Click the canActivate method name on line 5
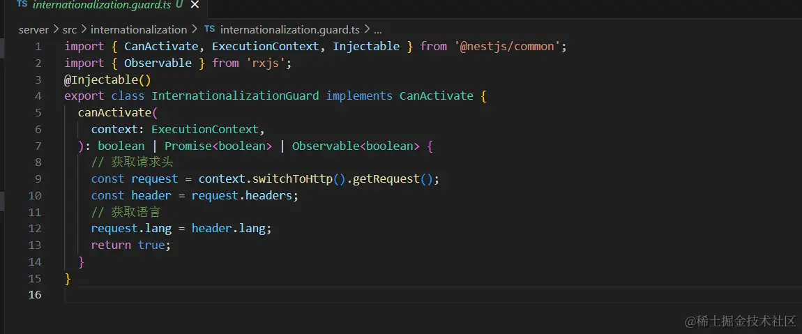 (x=114, y=112)
